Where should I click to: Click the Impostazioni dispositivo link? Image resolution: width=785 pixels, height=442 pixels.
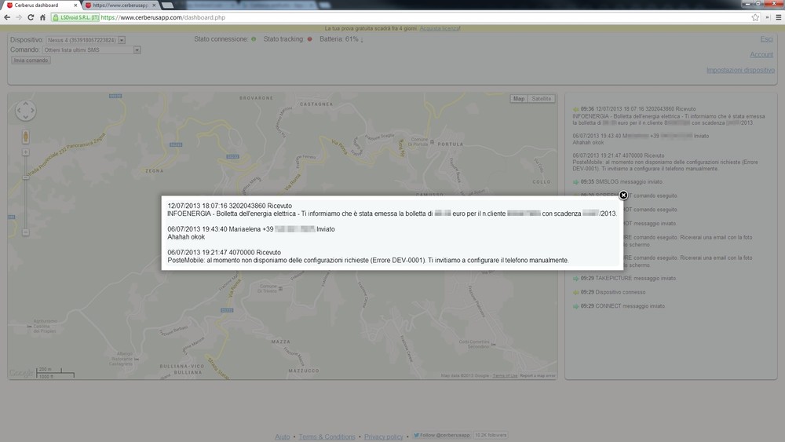pos(740,70)
